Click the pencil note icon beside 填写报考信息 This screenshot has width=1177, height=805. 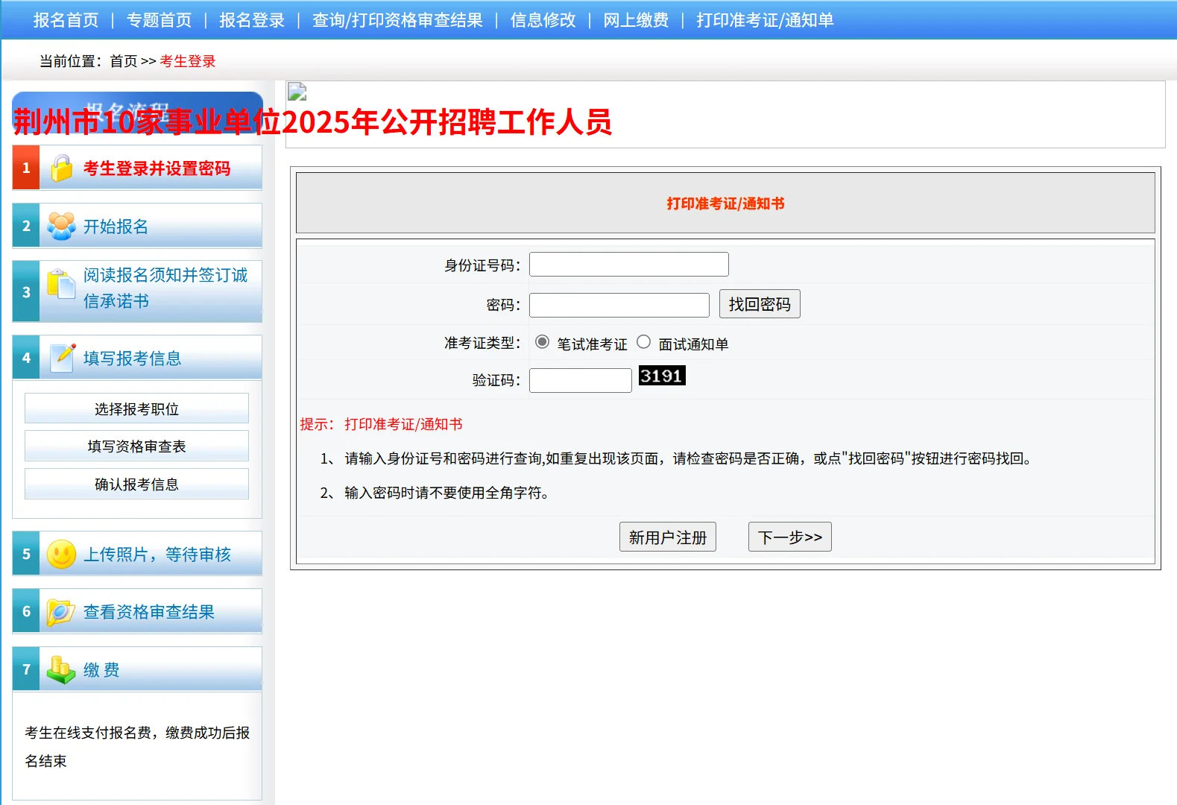(x=63, y=358)
